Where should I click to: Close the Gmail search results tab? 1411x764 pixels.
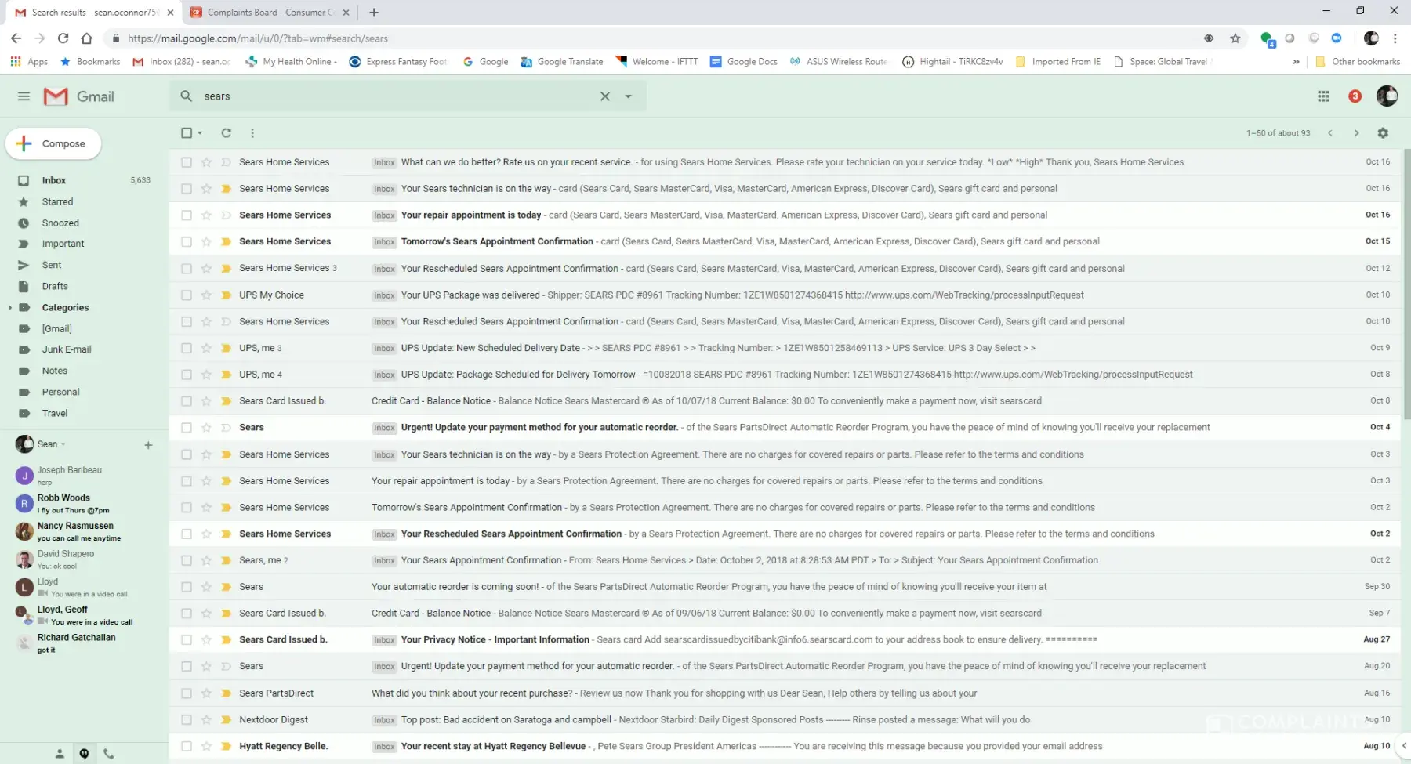(170, 12)
